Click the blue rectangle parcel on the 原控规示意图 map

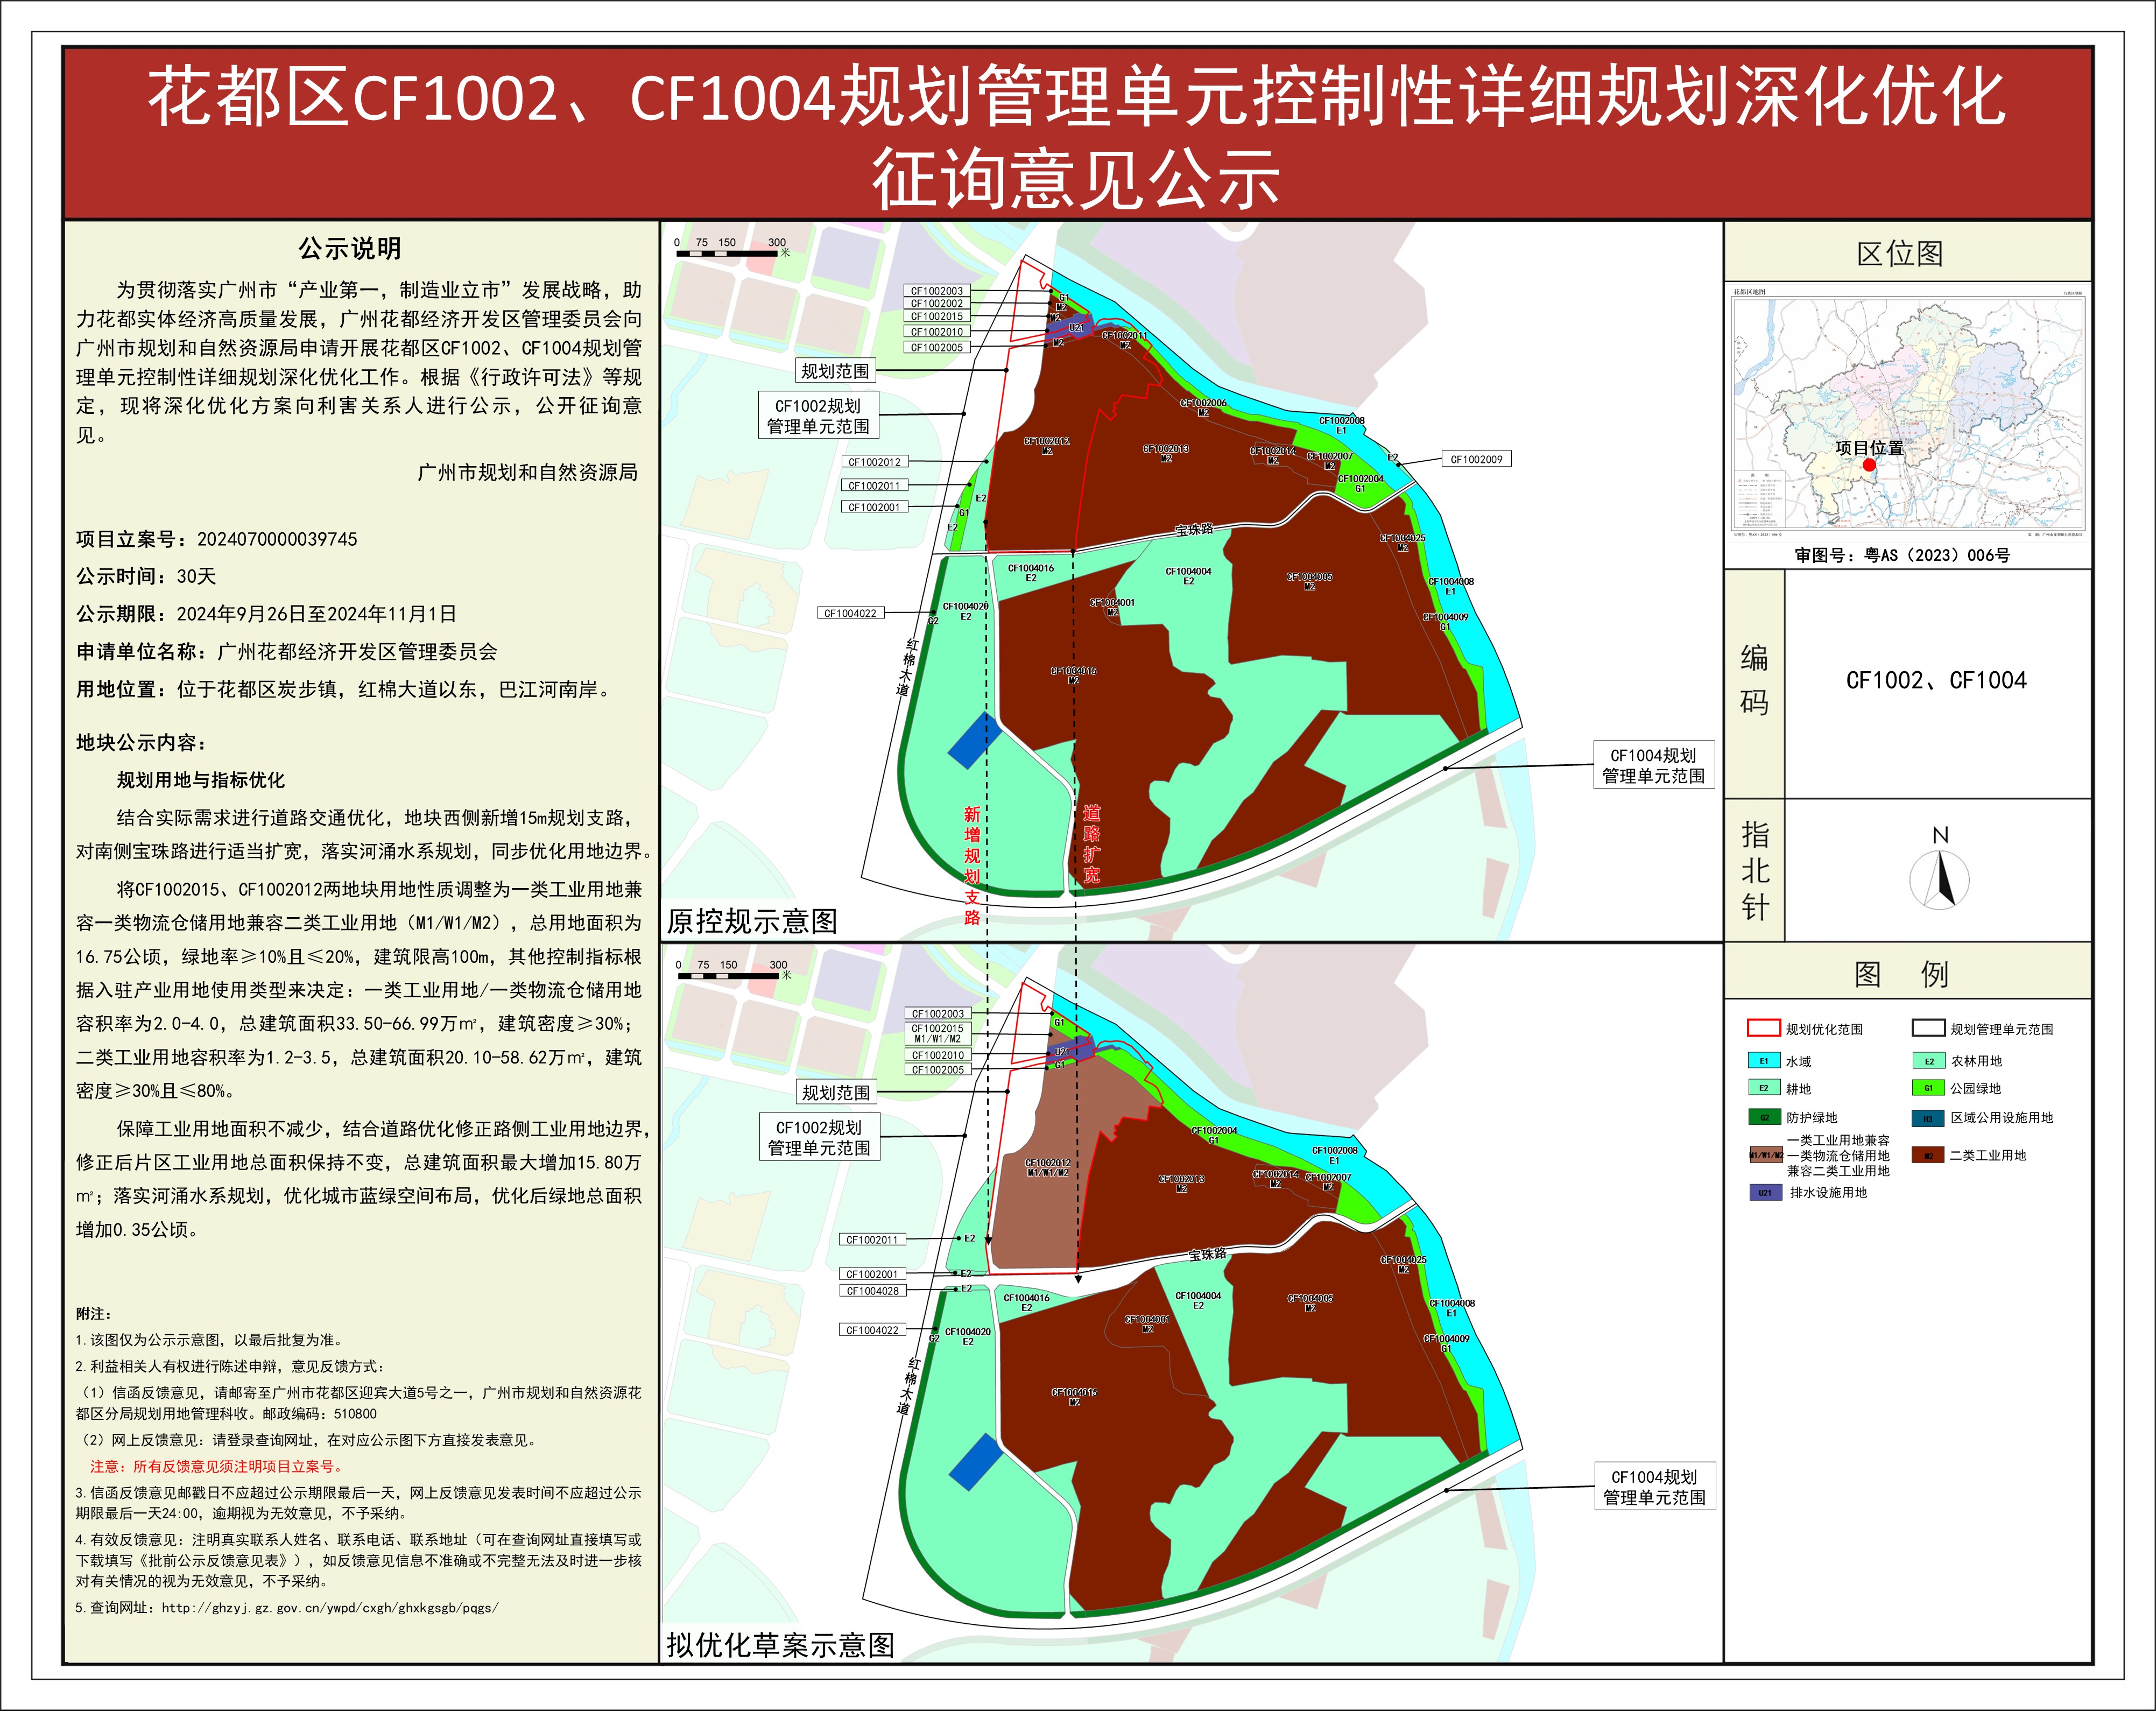973,740
